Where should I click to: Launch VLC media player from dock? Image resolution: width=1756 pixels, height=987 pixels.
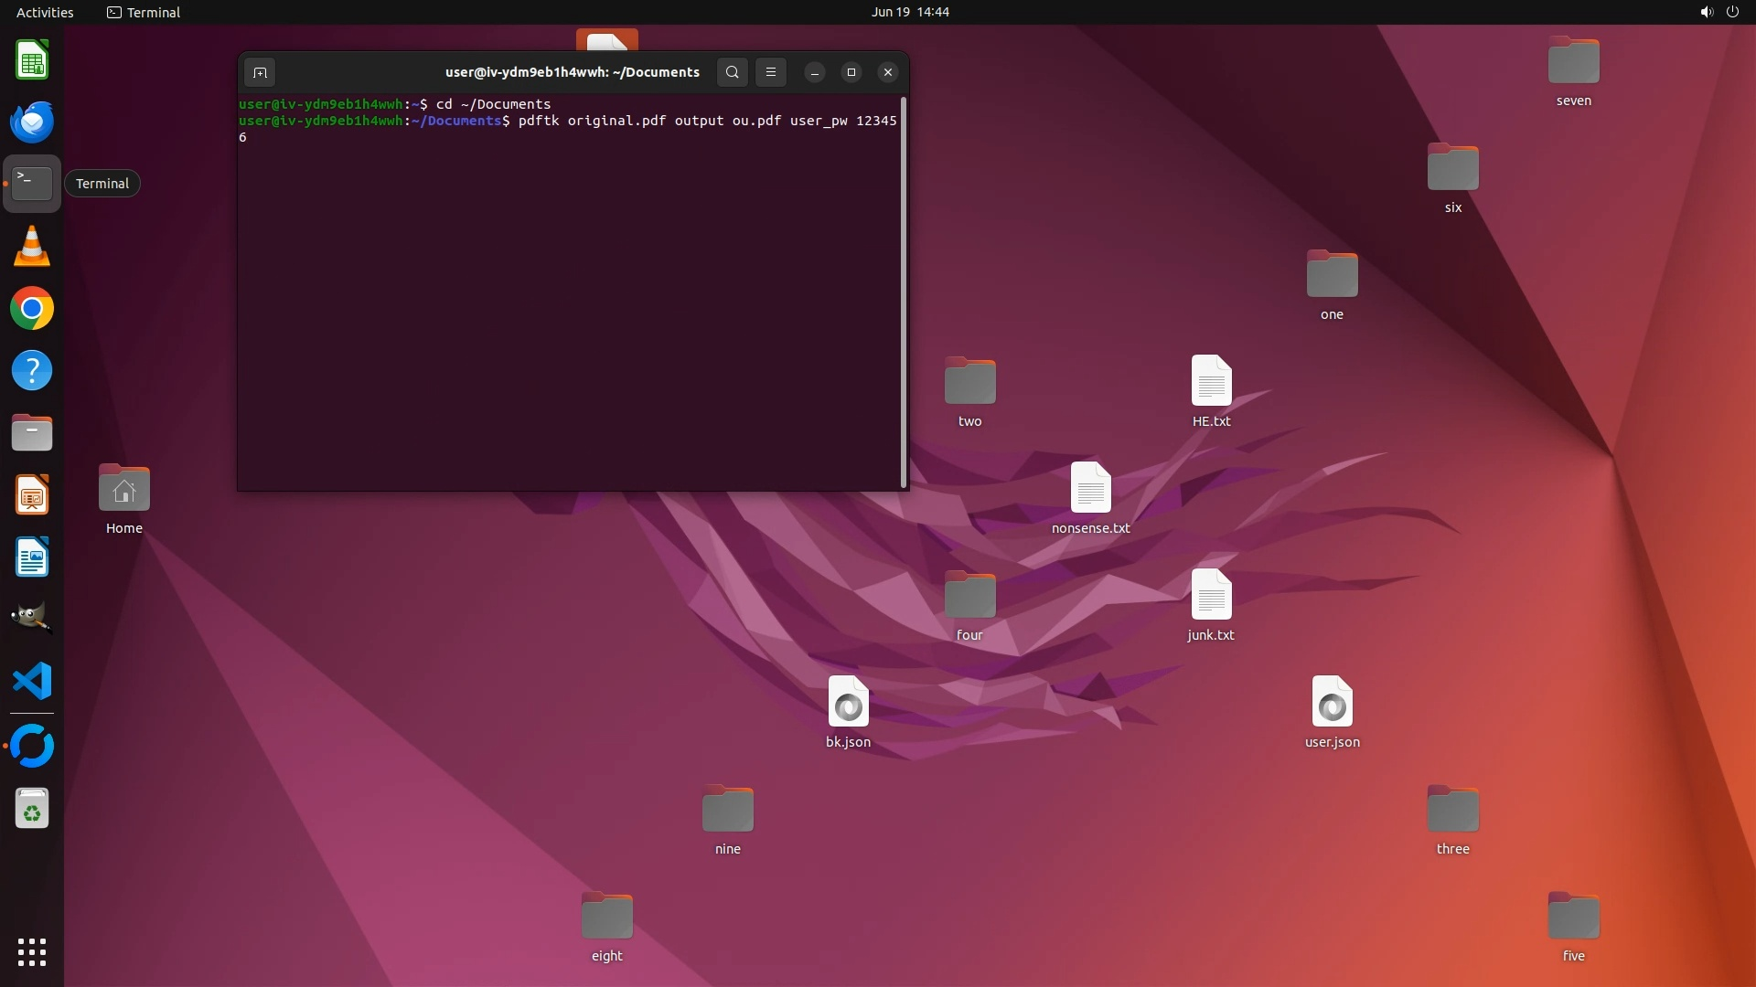click(32, 247)
